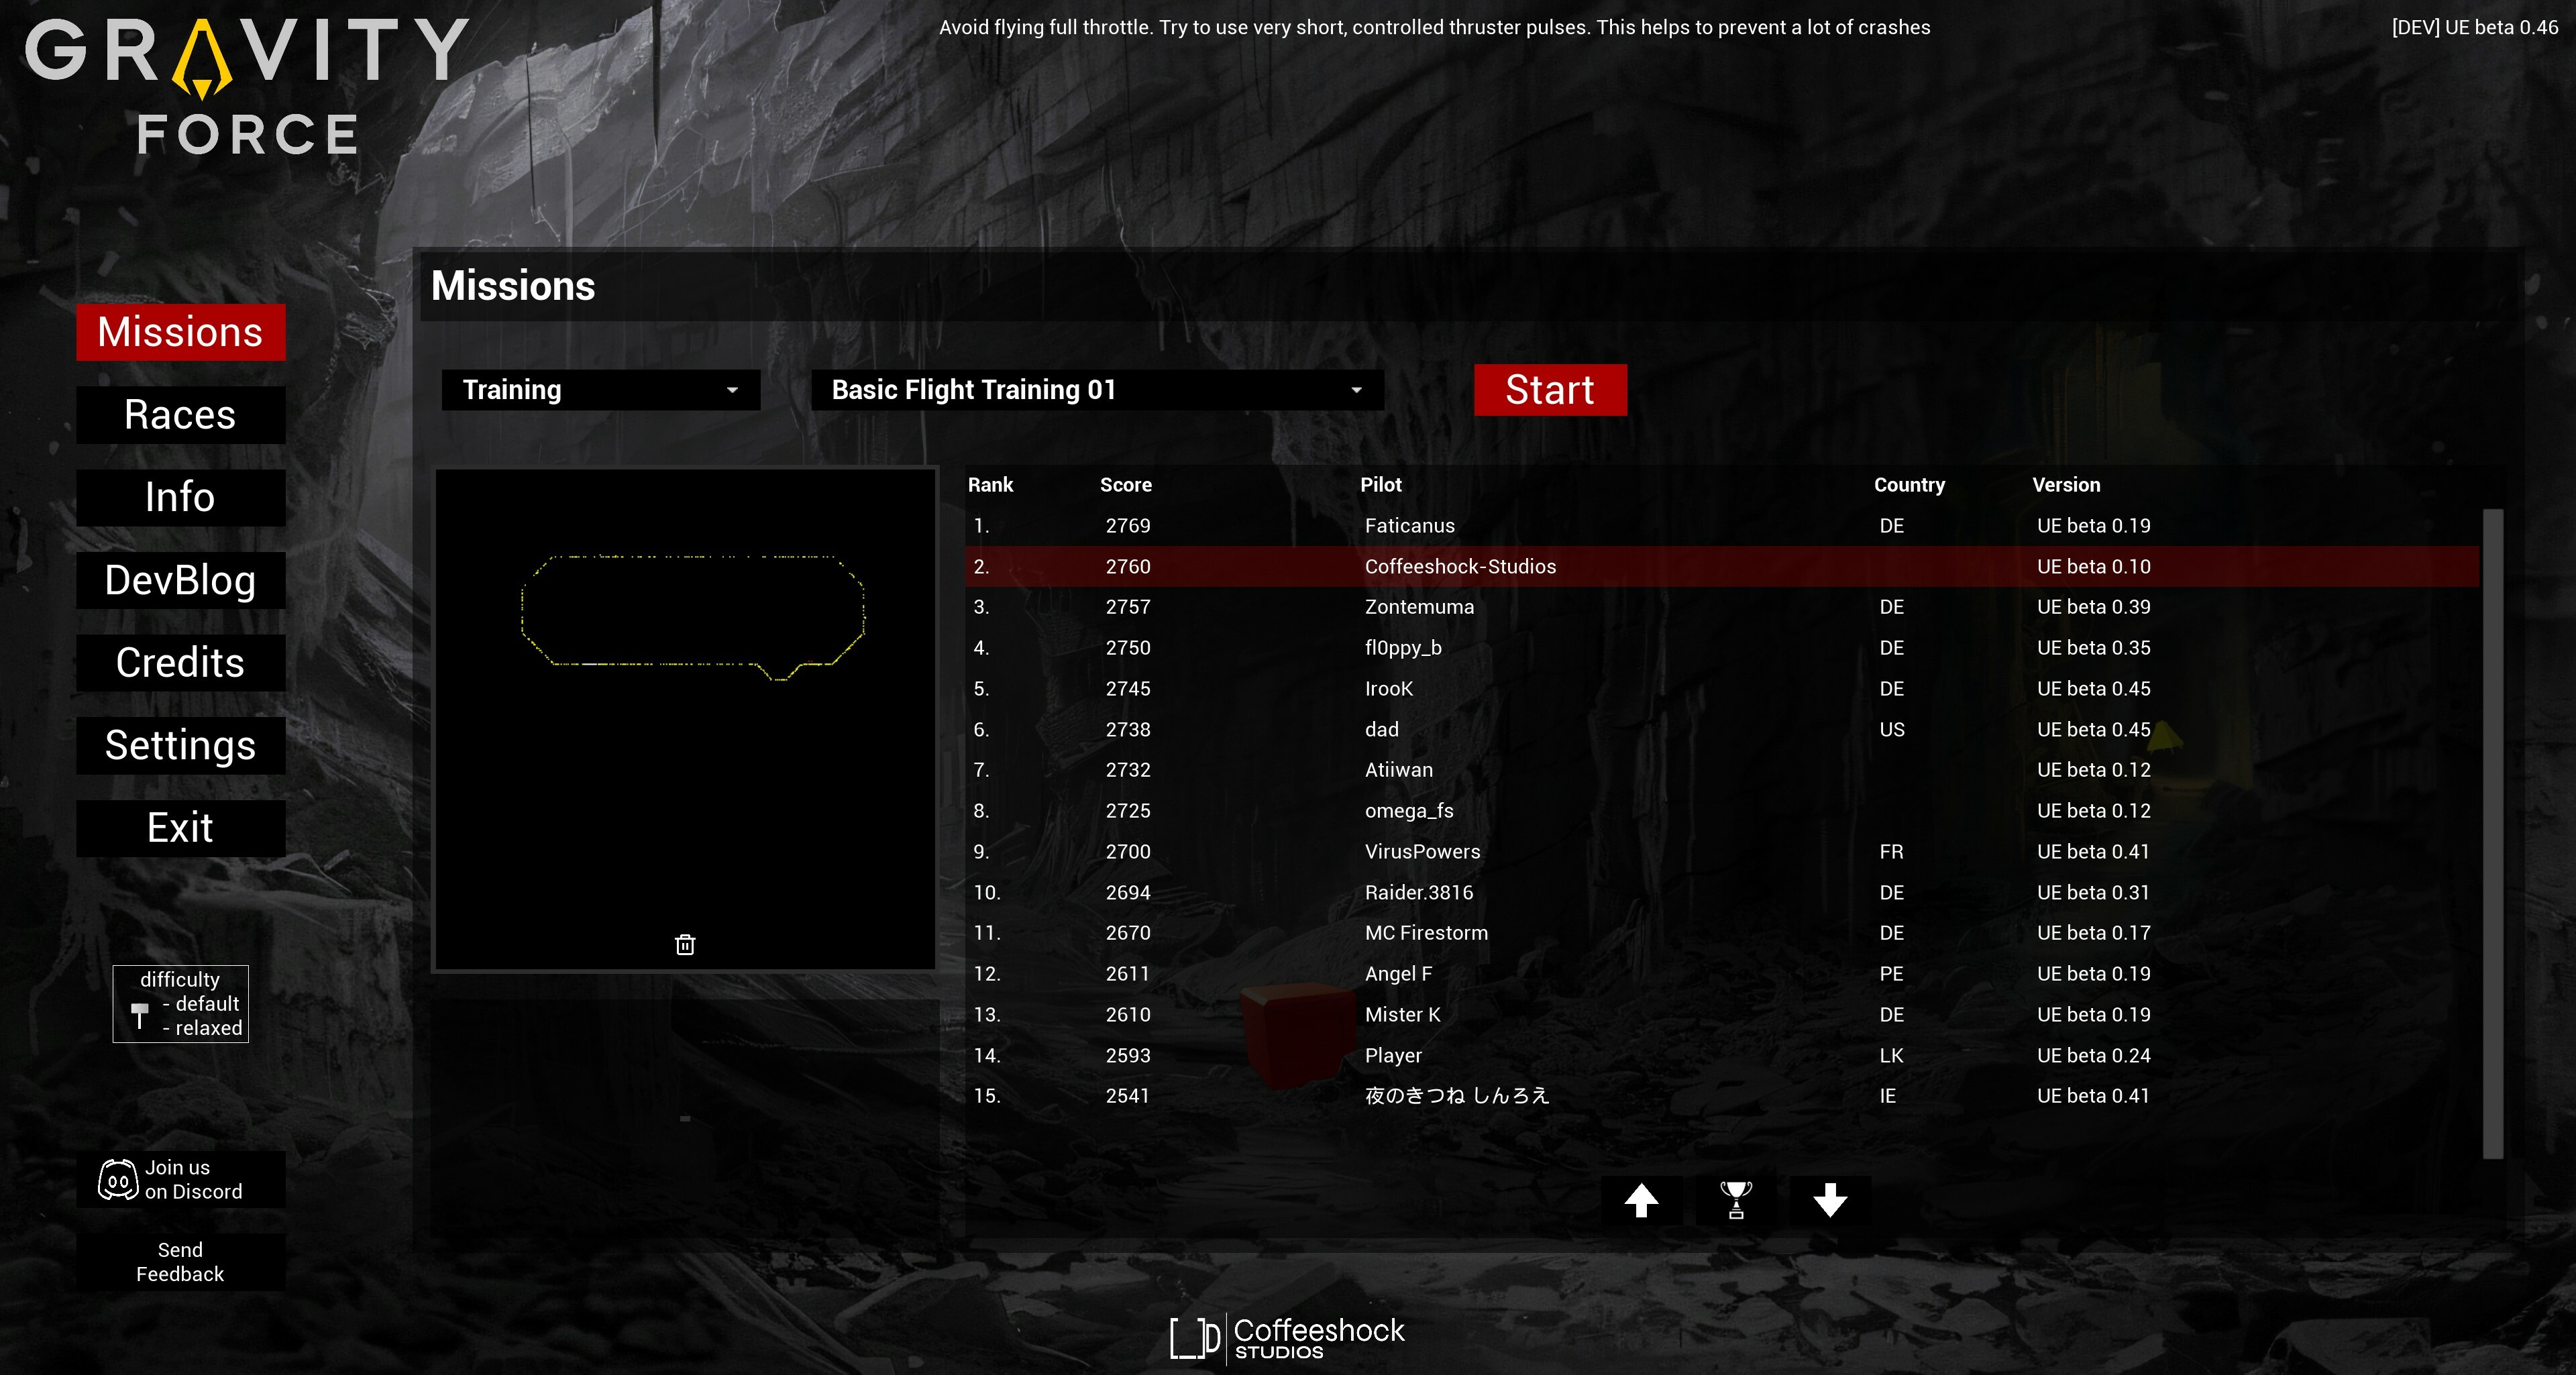2576x1375 pixels.
Task: Click the Discord logo icon
Action: click(x=118, y=1180)
